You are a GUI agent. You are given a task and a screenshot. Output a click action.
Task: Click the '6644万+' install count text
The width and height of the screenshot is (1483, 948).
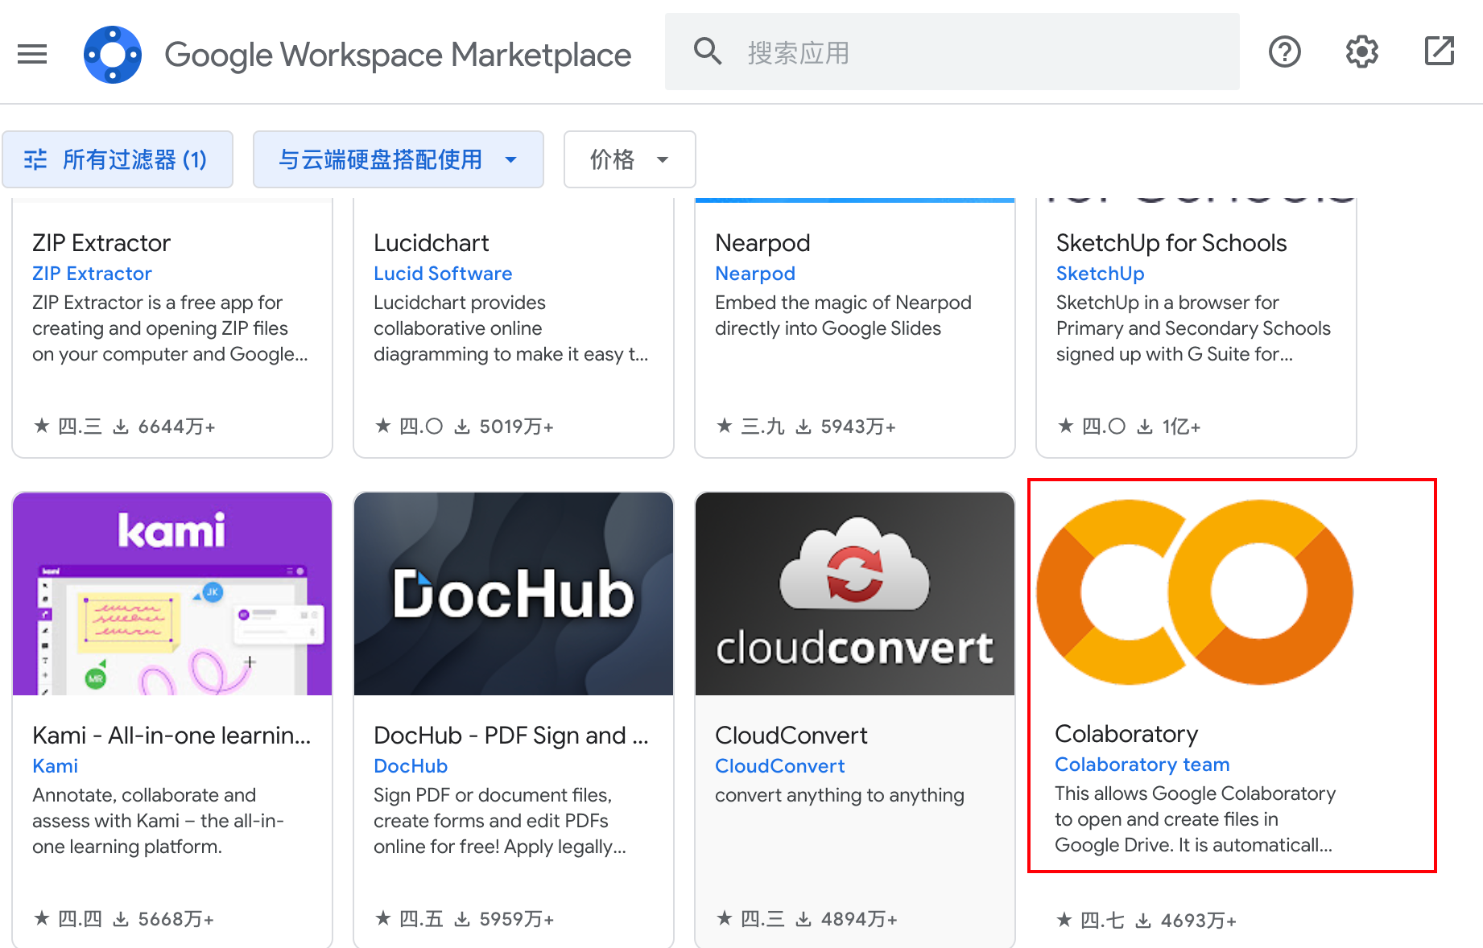pos(176,427)
